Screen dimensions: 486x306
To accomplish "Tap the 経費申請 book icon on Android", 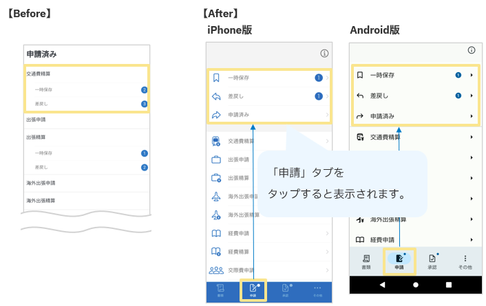I will pyautogui.click(x=360, y=240).
